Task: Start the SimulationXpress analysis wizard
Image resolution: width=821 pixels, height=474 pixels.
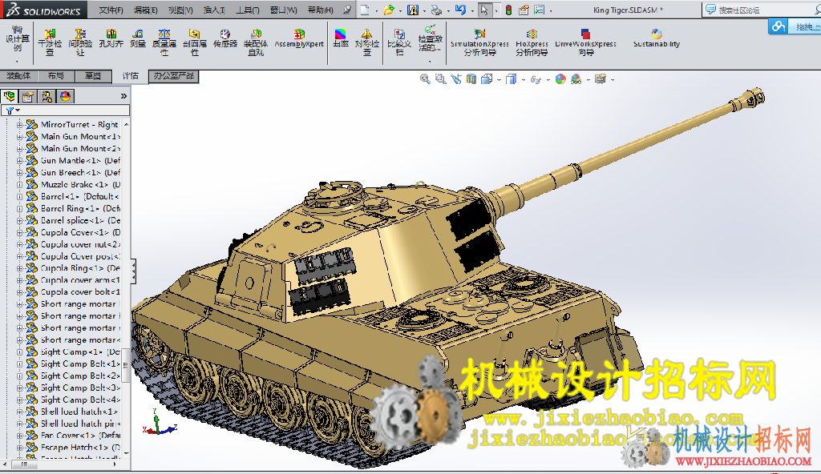Action: tap(479, 42)
